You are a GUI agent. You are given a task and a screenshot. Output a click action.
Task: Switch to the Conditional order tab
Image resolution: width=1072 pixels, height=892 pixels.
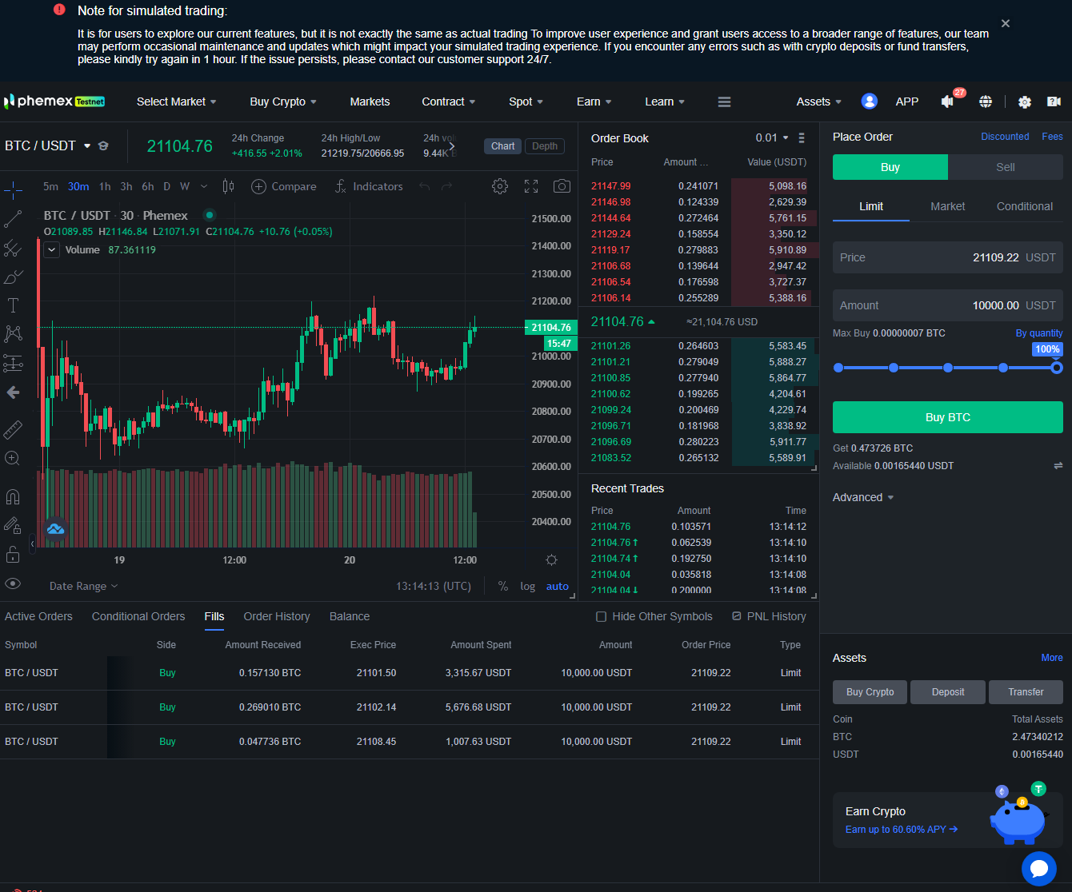pos(1025,206)
